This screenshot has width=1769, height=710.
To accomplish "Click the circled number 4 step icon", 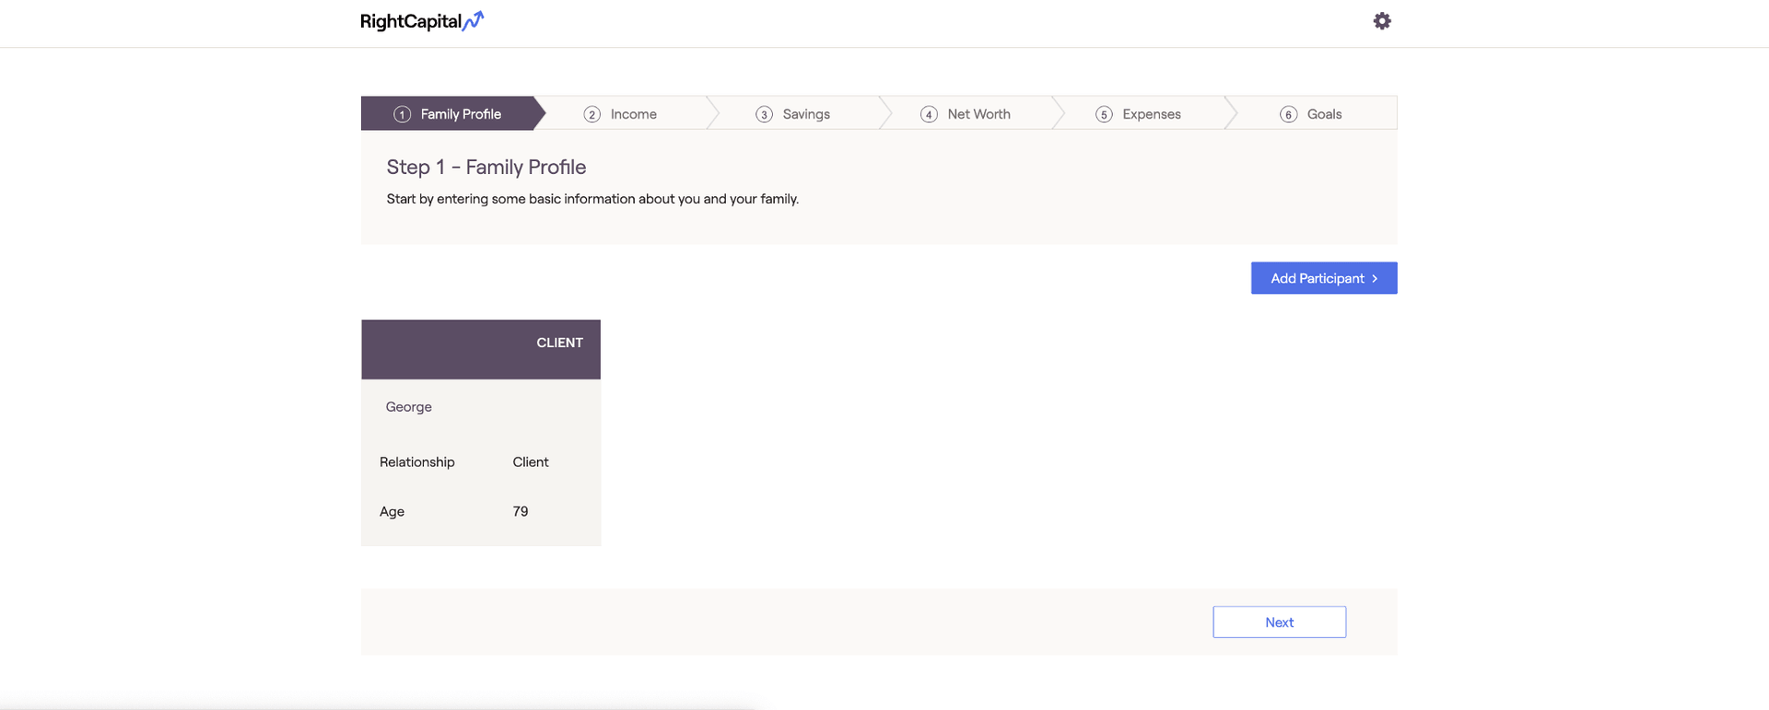I will pos(929,114).
